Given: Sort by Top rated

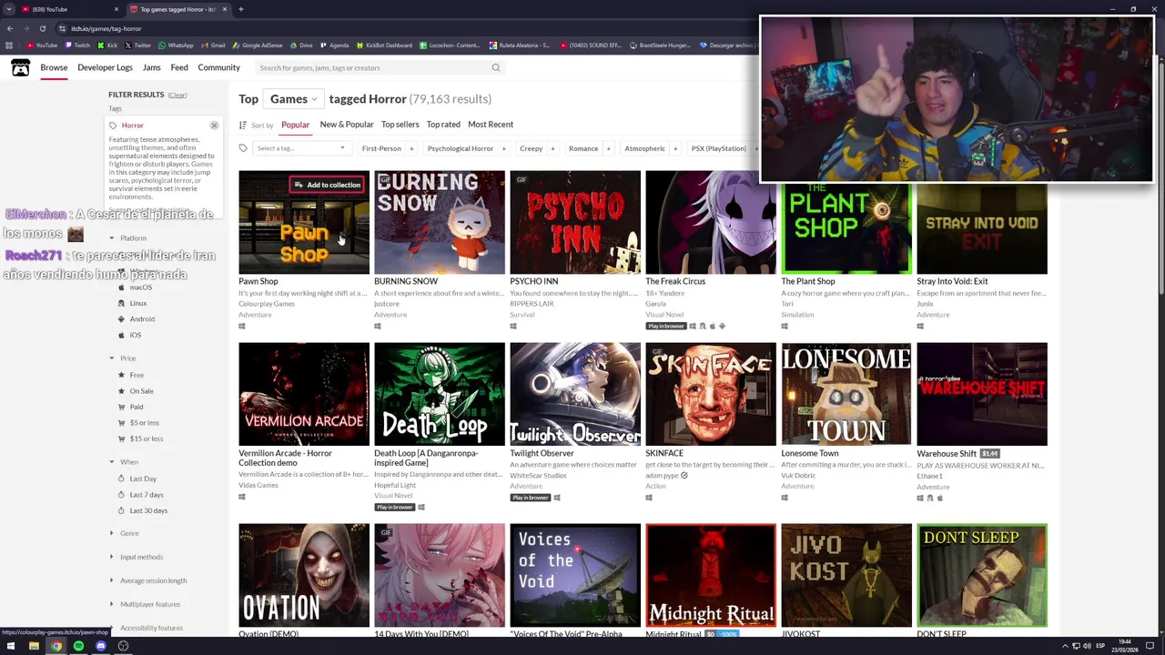Looking at the screenshot, I should (443, 125).
